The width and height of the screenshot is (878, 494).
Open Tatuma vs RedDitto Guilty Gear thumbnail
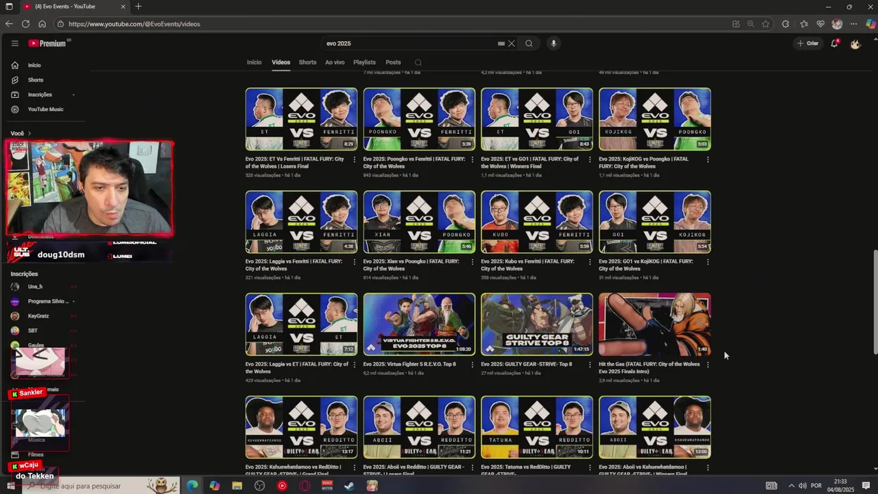point(537,427)
